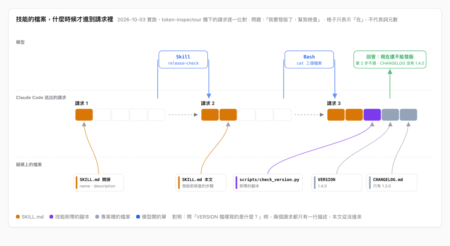
Task: Click the 請求 3 grey block fed by VERSION
Action: 390,115
